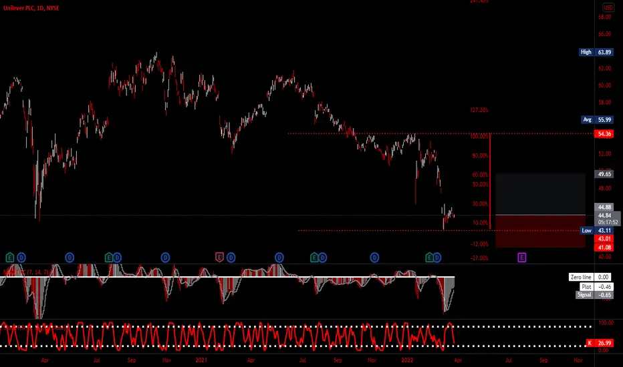Click the Unilever PLC, 1D, NYSE title
This screenshot has height=367, width=623.
31,8
